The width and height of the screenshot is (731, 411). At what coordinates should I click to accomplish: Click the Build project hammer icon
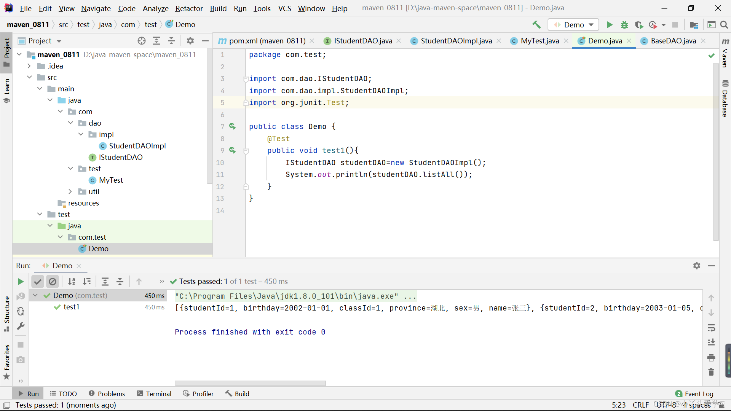pyautogui.click(x=536, y=25)
